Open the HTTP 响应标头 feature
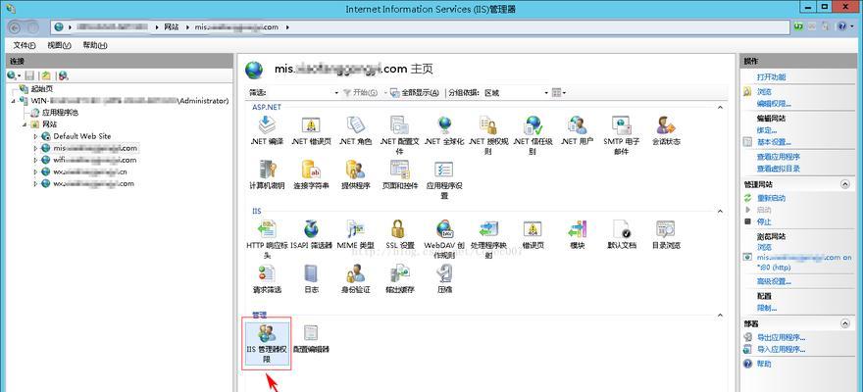This screenshot has width=863, height=392. tap(267, 239)
